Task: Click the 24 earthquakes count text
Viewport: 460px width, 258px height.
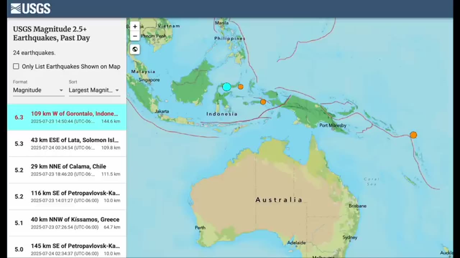Action: [x=34, y=53]
